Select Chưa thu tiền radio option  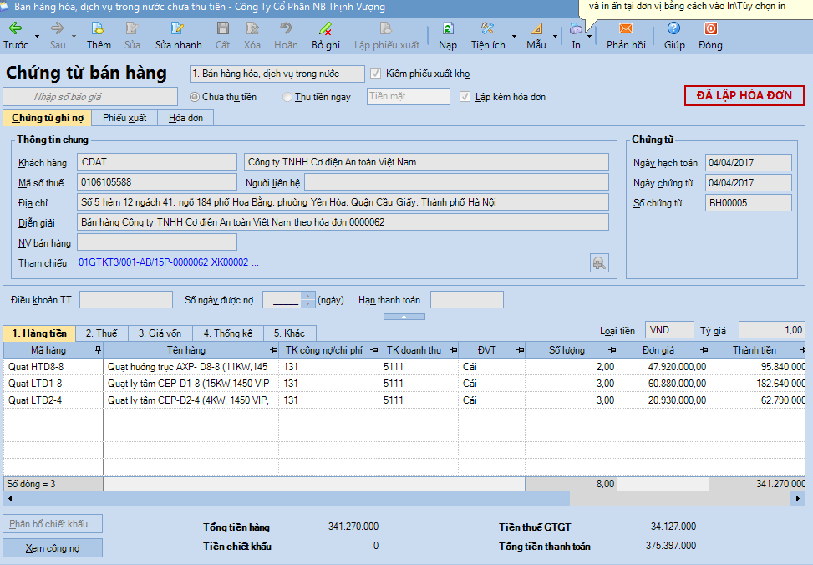tap(195, 97)
